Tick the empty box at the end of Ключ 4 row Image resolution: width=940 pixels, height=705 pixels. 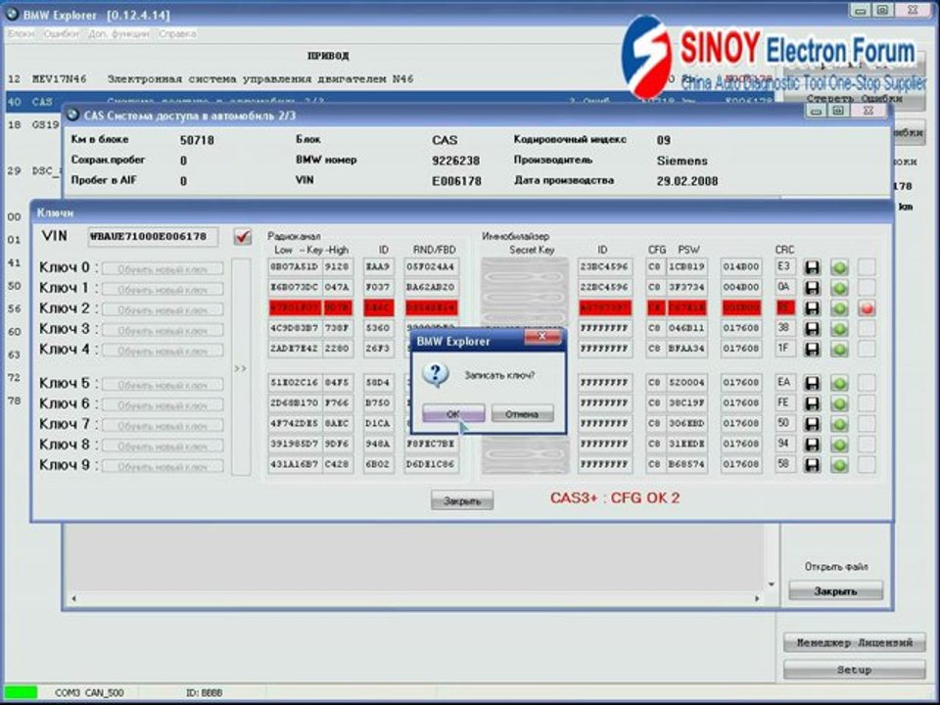tap(867, 349)
